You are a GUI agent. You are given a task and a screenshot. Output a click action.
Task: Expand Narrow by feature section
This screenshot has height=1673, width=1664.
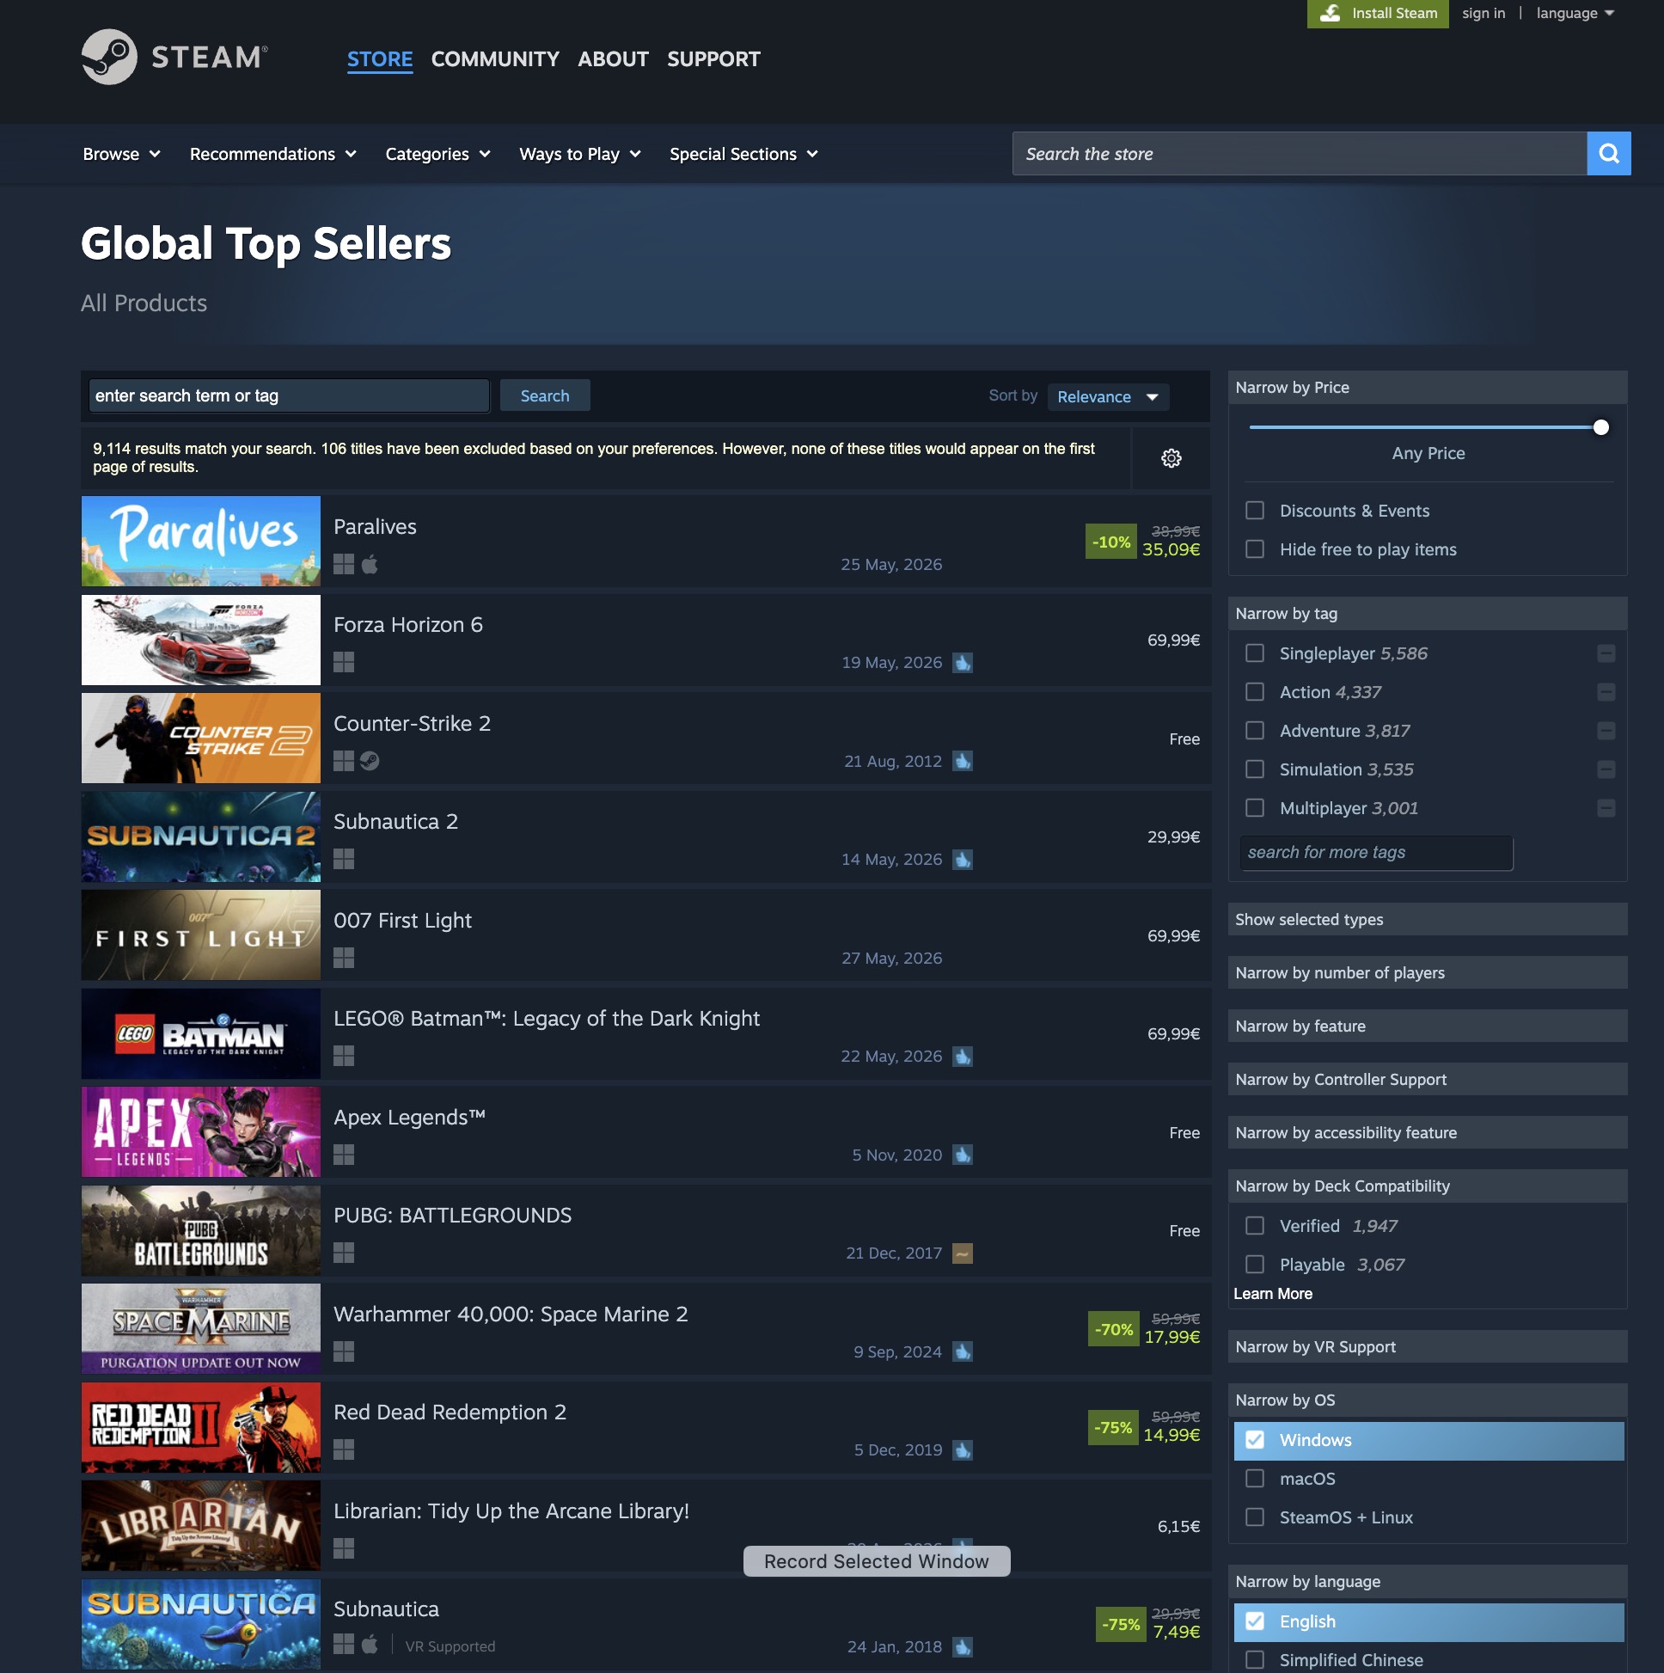click(1428, 1027)
